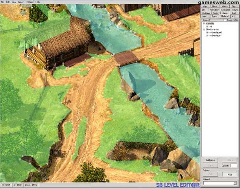Viewport: 240px width, 189px height.
Task: Collapse the Materials tree node
Action: (x=204, y=24)
